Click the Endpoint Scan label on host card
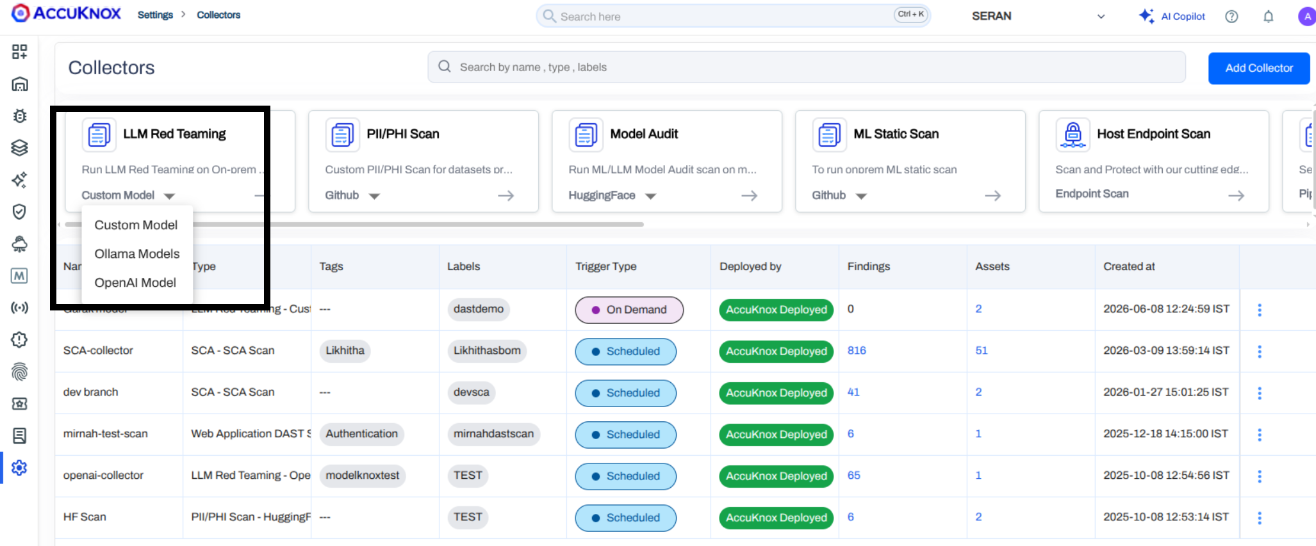 (x=1092, y=193)
